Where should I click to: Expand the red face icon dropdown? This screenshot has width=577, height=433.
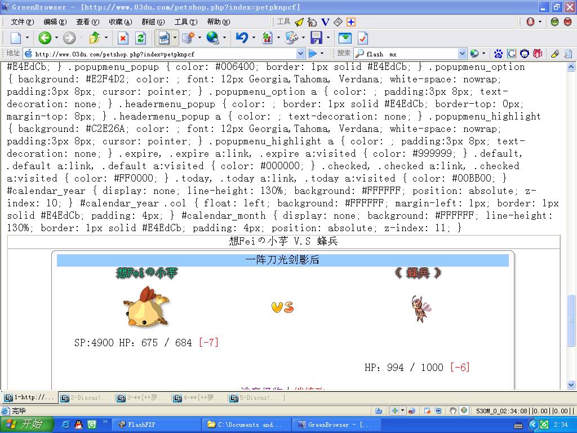pos(540,22)
